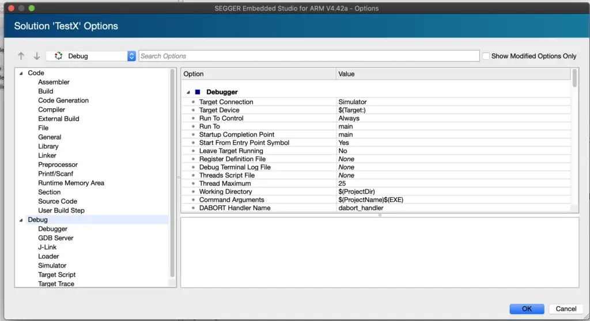The image size is (590, 321).
Task: Click the options table vertical scrollbar
Action: 574,78
